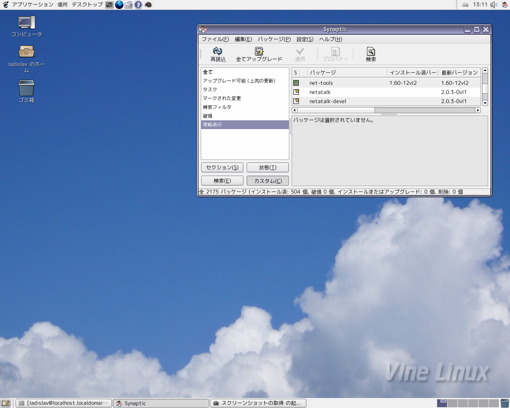510x408 pixels.
Task: Click the bug-shaped icon in top panel
Action: coord(148,5)
